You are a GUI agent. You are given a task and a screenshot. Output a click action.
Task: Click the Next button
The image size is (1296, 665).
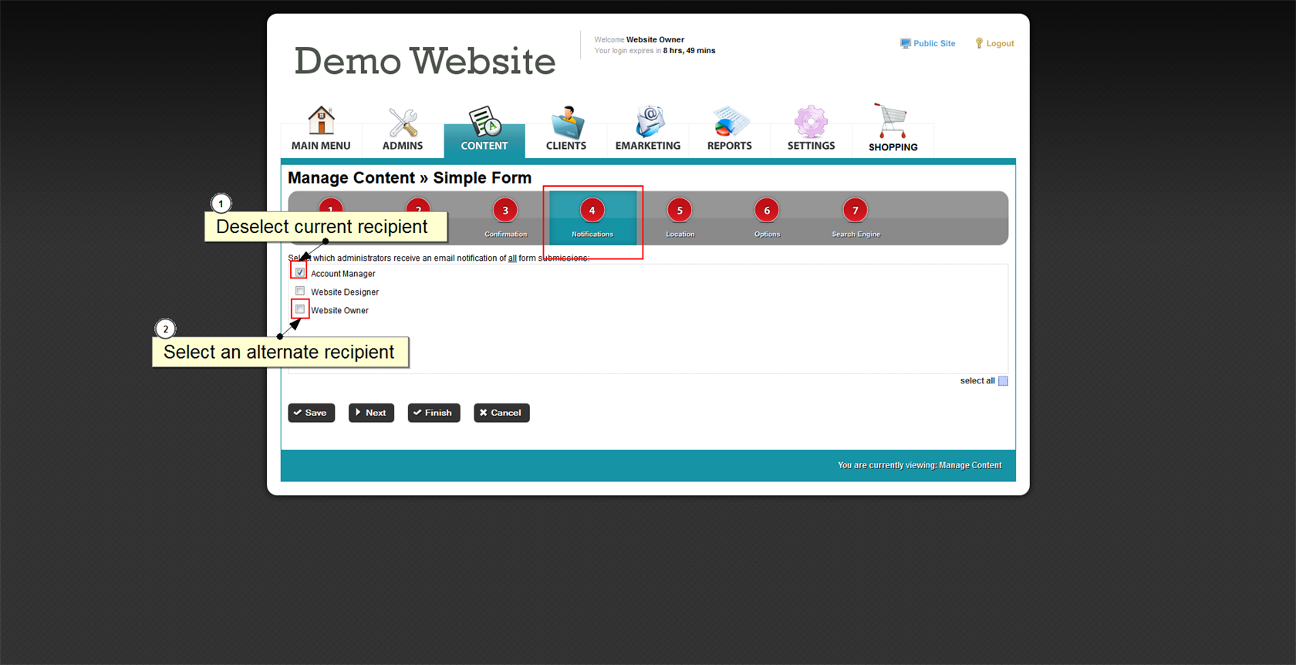click(x=371, y=413)
